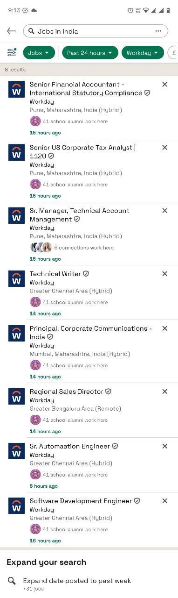Tap the Jobs in India search field
This screenshot has width=178, height=598.
[x=96, y=31]
